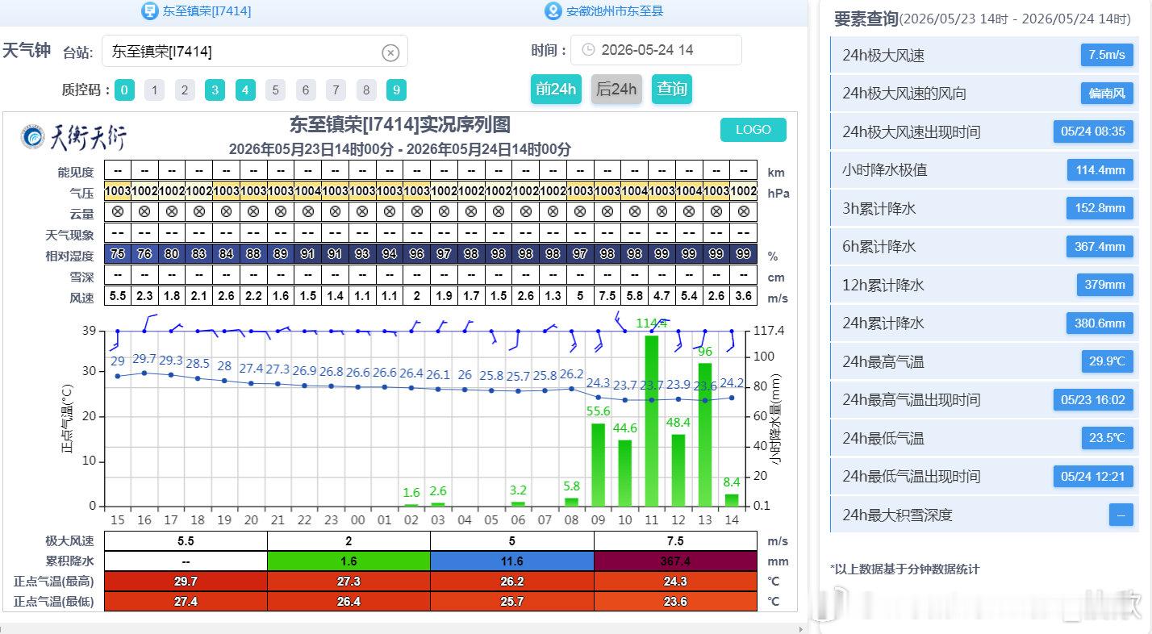
Task: Click the 相对湿度 75 cell
Action: pos(118,255)
